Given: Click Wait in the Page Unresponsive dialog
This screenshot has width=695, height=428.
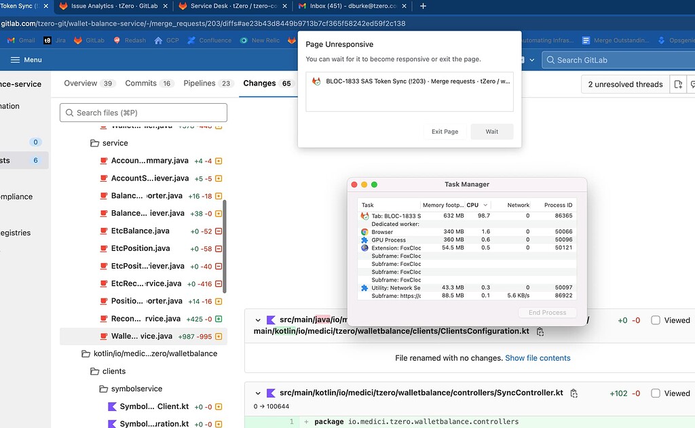Looking at the screenshot, I should (491, 131).
